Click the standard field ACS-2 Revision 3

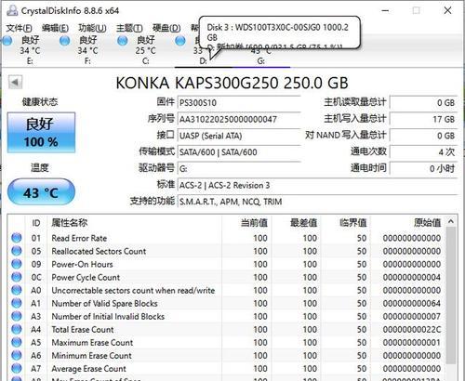click(x=318, y=185)
